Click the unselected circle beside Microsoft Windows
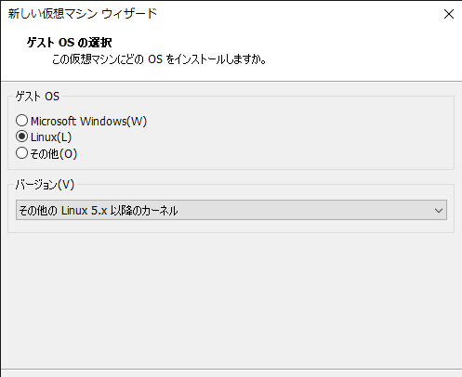 21,121
